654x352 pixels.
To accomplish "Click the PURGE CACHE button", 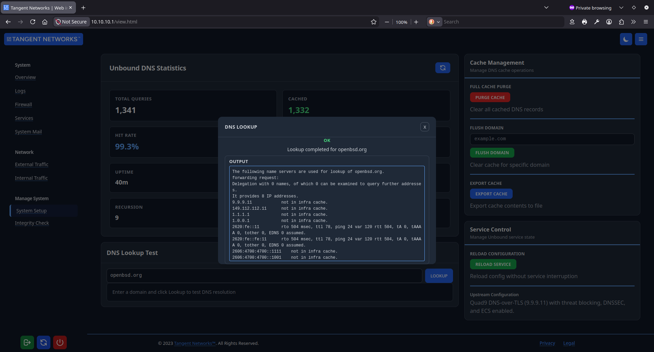I will click(490, 97).
